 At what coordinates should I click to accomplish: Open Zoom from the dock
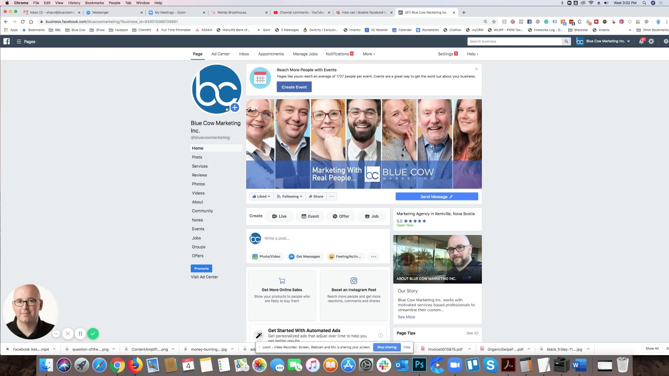[455, 365]
